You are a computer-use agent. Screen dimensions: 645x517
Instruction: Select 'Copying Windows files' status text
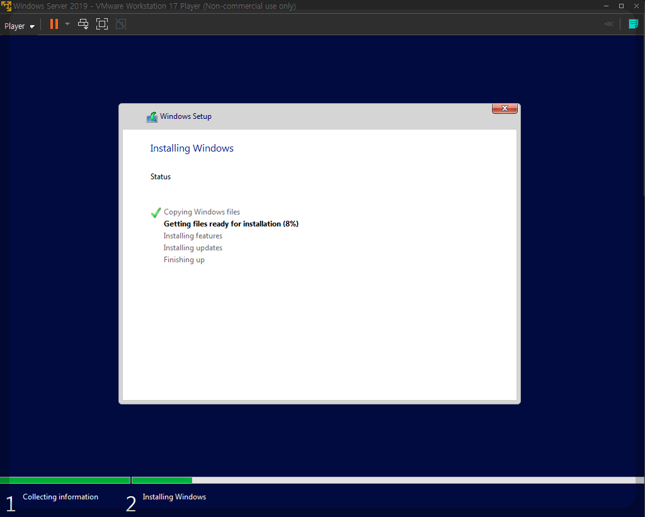[202, 212]
